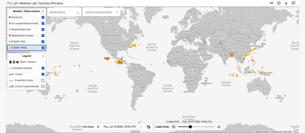Uncheck the ECMWF ENS checkbox
Screen dimensions: 305x133
[x=43, y=42]
